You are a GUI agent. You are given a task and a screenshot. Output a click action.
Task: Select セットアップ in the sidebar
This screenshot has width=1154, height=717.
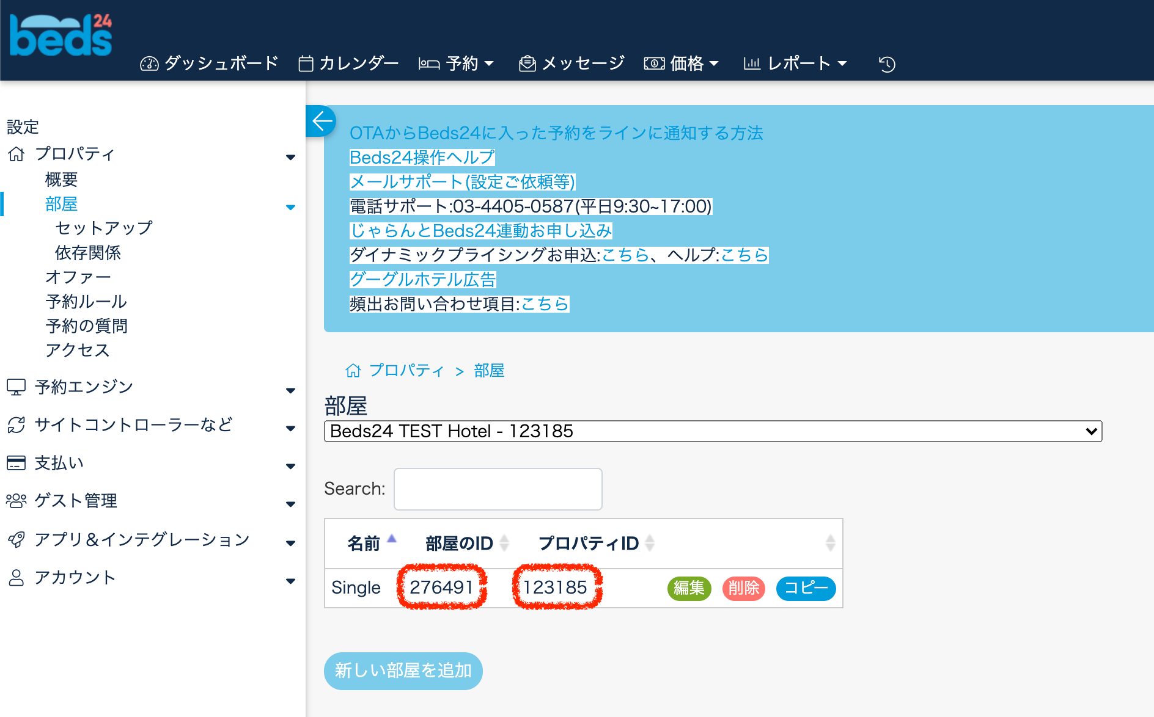[x=104, y=228]
